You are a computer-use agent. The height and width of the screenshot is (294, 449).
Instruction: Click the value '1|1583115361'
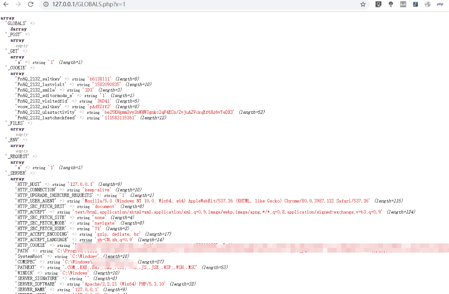(x=119, y=118)
